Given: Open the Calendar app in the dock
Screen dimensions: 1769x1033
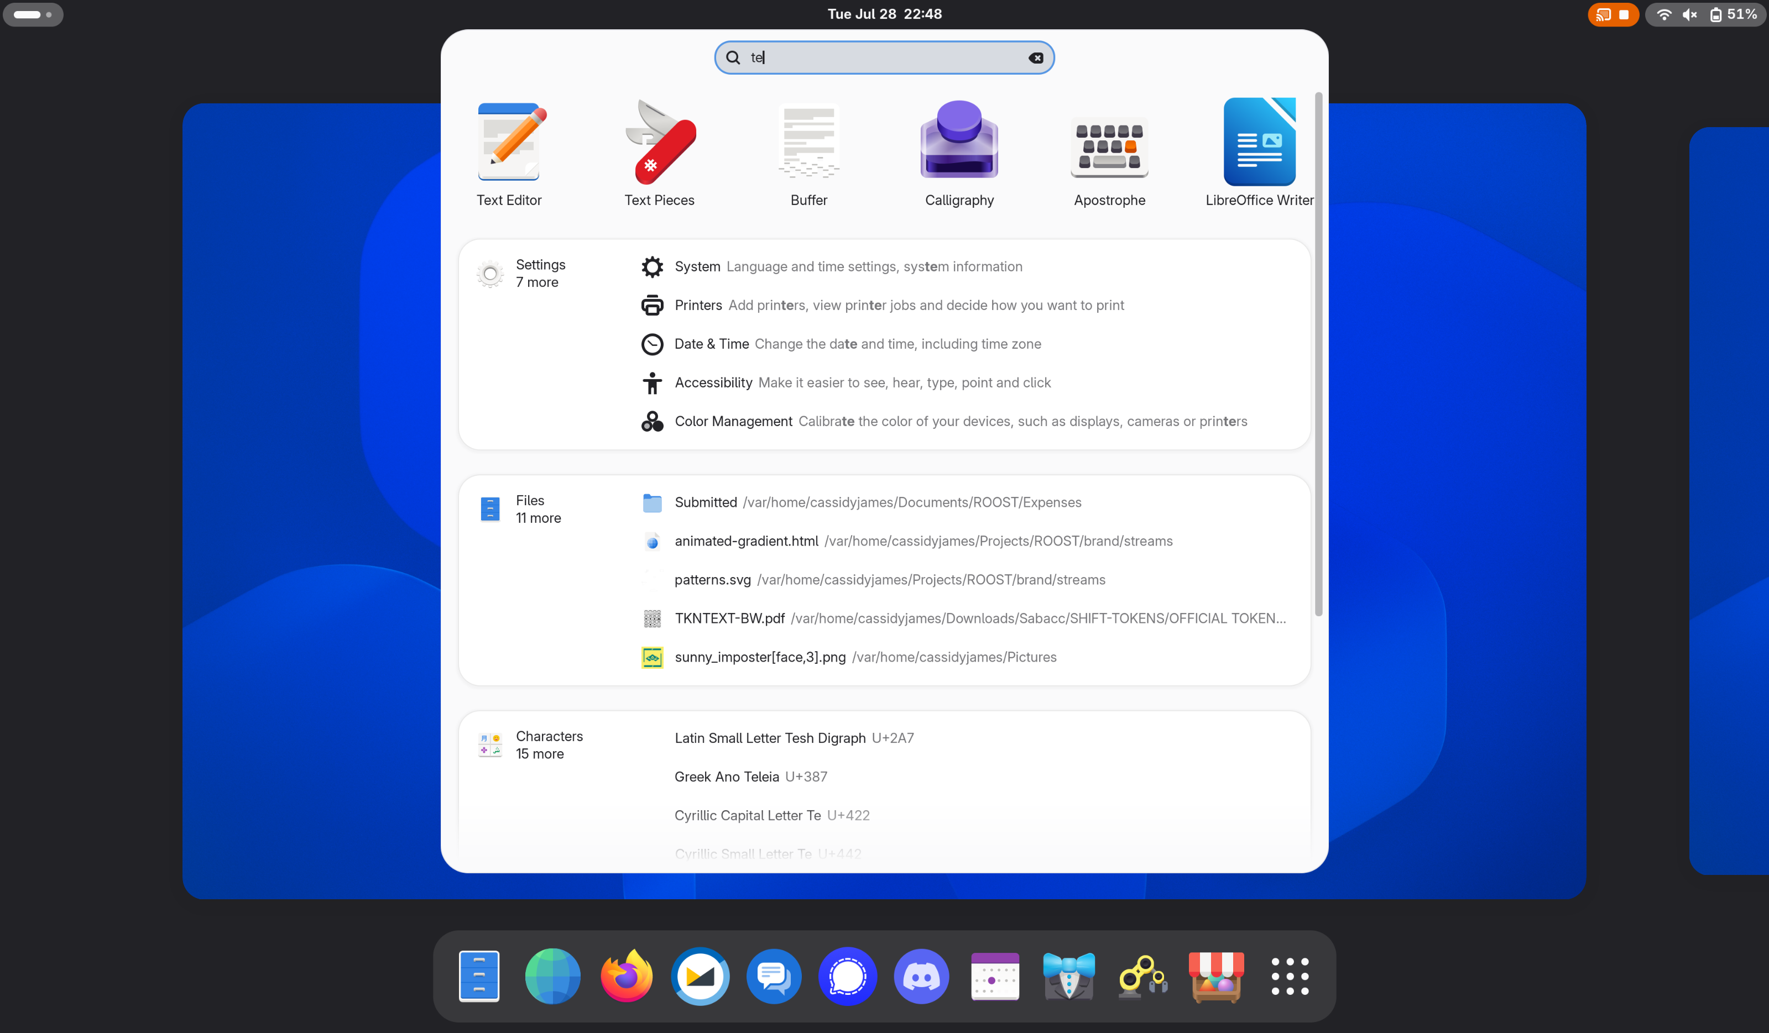Looking at the screenshot, I should pos(995,976).
